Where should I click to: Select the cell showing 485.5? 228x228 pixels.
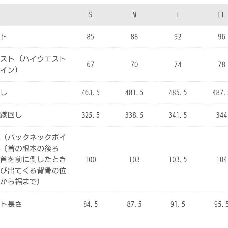[x=178, y=93]
